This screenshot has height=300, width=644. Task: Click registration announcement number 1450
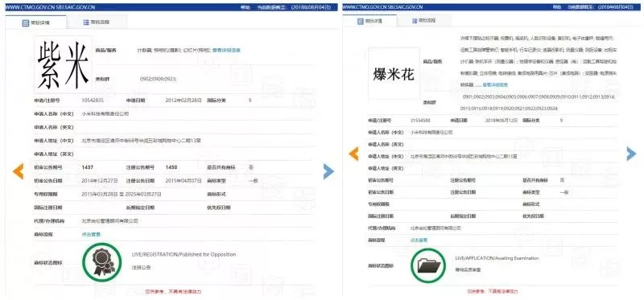(x=171, y=167)
